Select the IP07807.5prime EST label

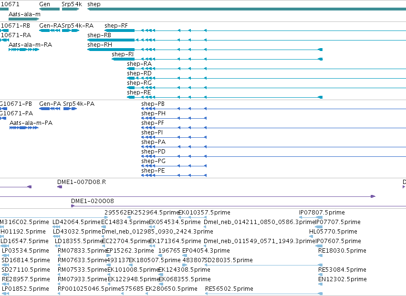(x=322, y=213)
